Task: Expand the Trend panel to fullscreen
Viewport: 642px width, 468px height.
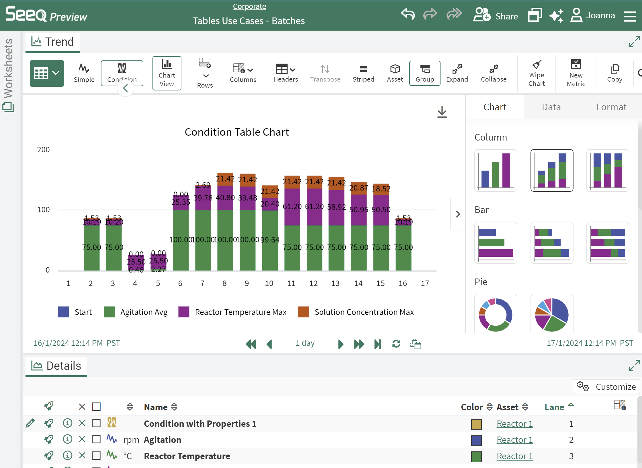Action: 634,42
